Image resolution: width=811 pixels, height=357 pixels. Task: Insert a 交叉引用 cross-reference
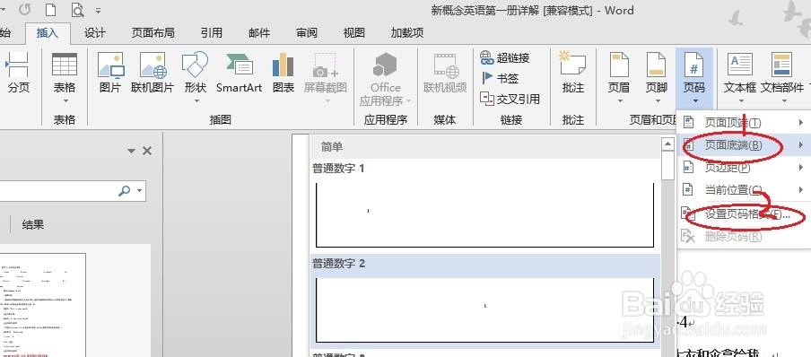pos(510,99)
